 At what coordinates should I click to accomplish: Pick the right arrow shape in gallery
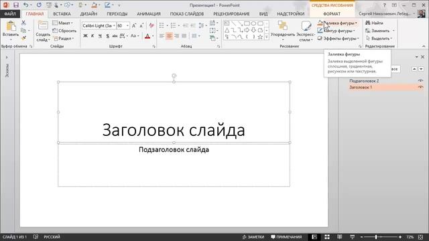(x=247, y=30)
